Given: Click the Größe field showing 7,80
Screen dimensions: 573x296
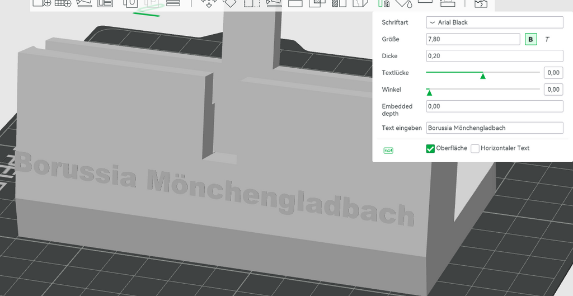Looking at the screenshot, I should 473,39.
